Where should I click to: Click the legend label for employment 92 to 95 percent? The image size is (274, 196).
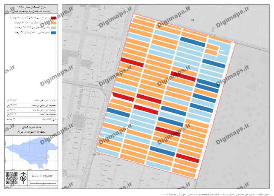[33, 28]
